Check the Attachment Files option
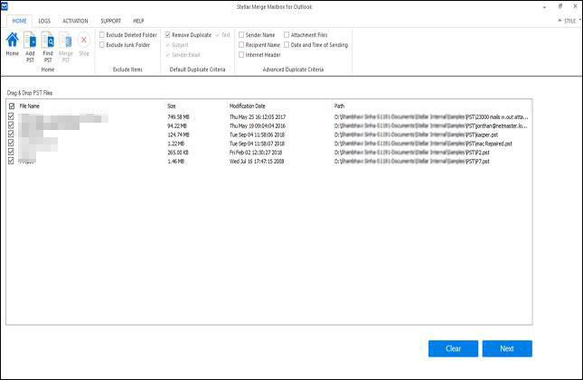The height and width of the screenshot is (380, 583). tap(287, 34)
